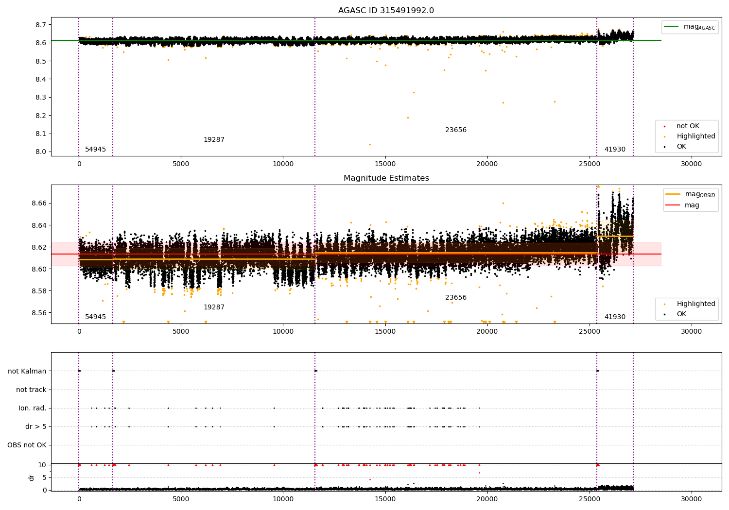Click the '15000' x-axis tick under the top plot
The image size is (729, 510).
(x=385, y=164)
